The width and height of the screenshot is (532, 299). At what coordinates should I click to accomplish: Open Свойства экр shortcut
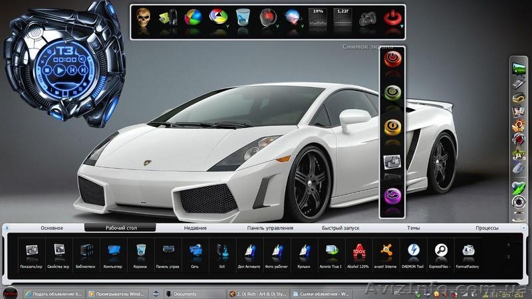59,254
